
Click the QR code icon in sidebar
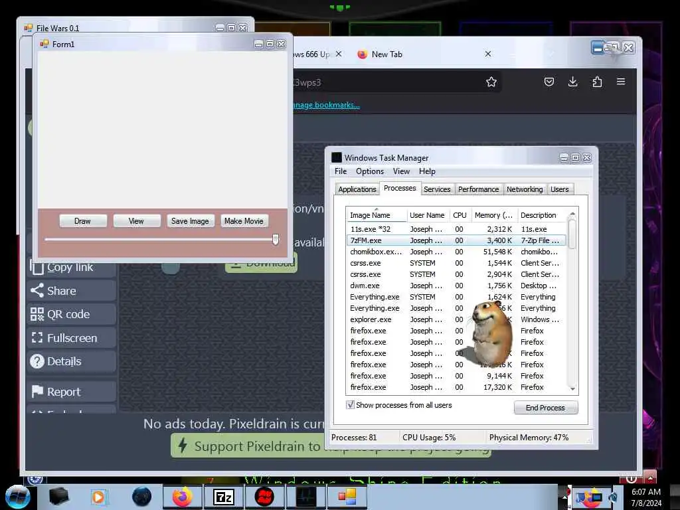point(37,314)
